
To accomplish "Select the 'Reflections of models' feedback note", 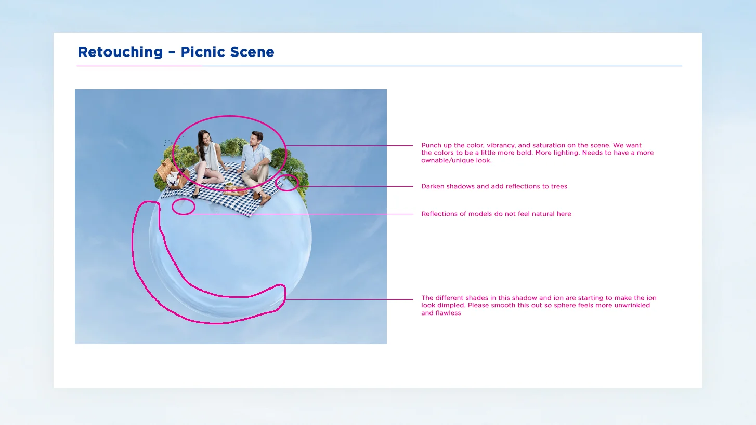I will [x=496, y=214].
